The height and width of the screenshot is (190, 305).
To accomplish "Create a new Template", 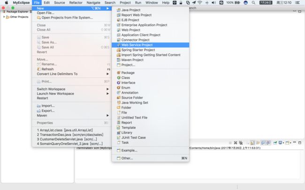I will tap(150, 127).
